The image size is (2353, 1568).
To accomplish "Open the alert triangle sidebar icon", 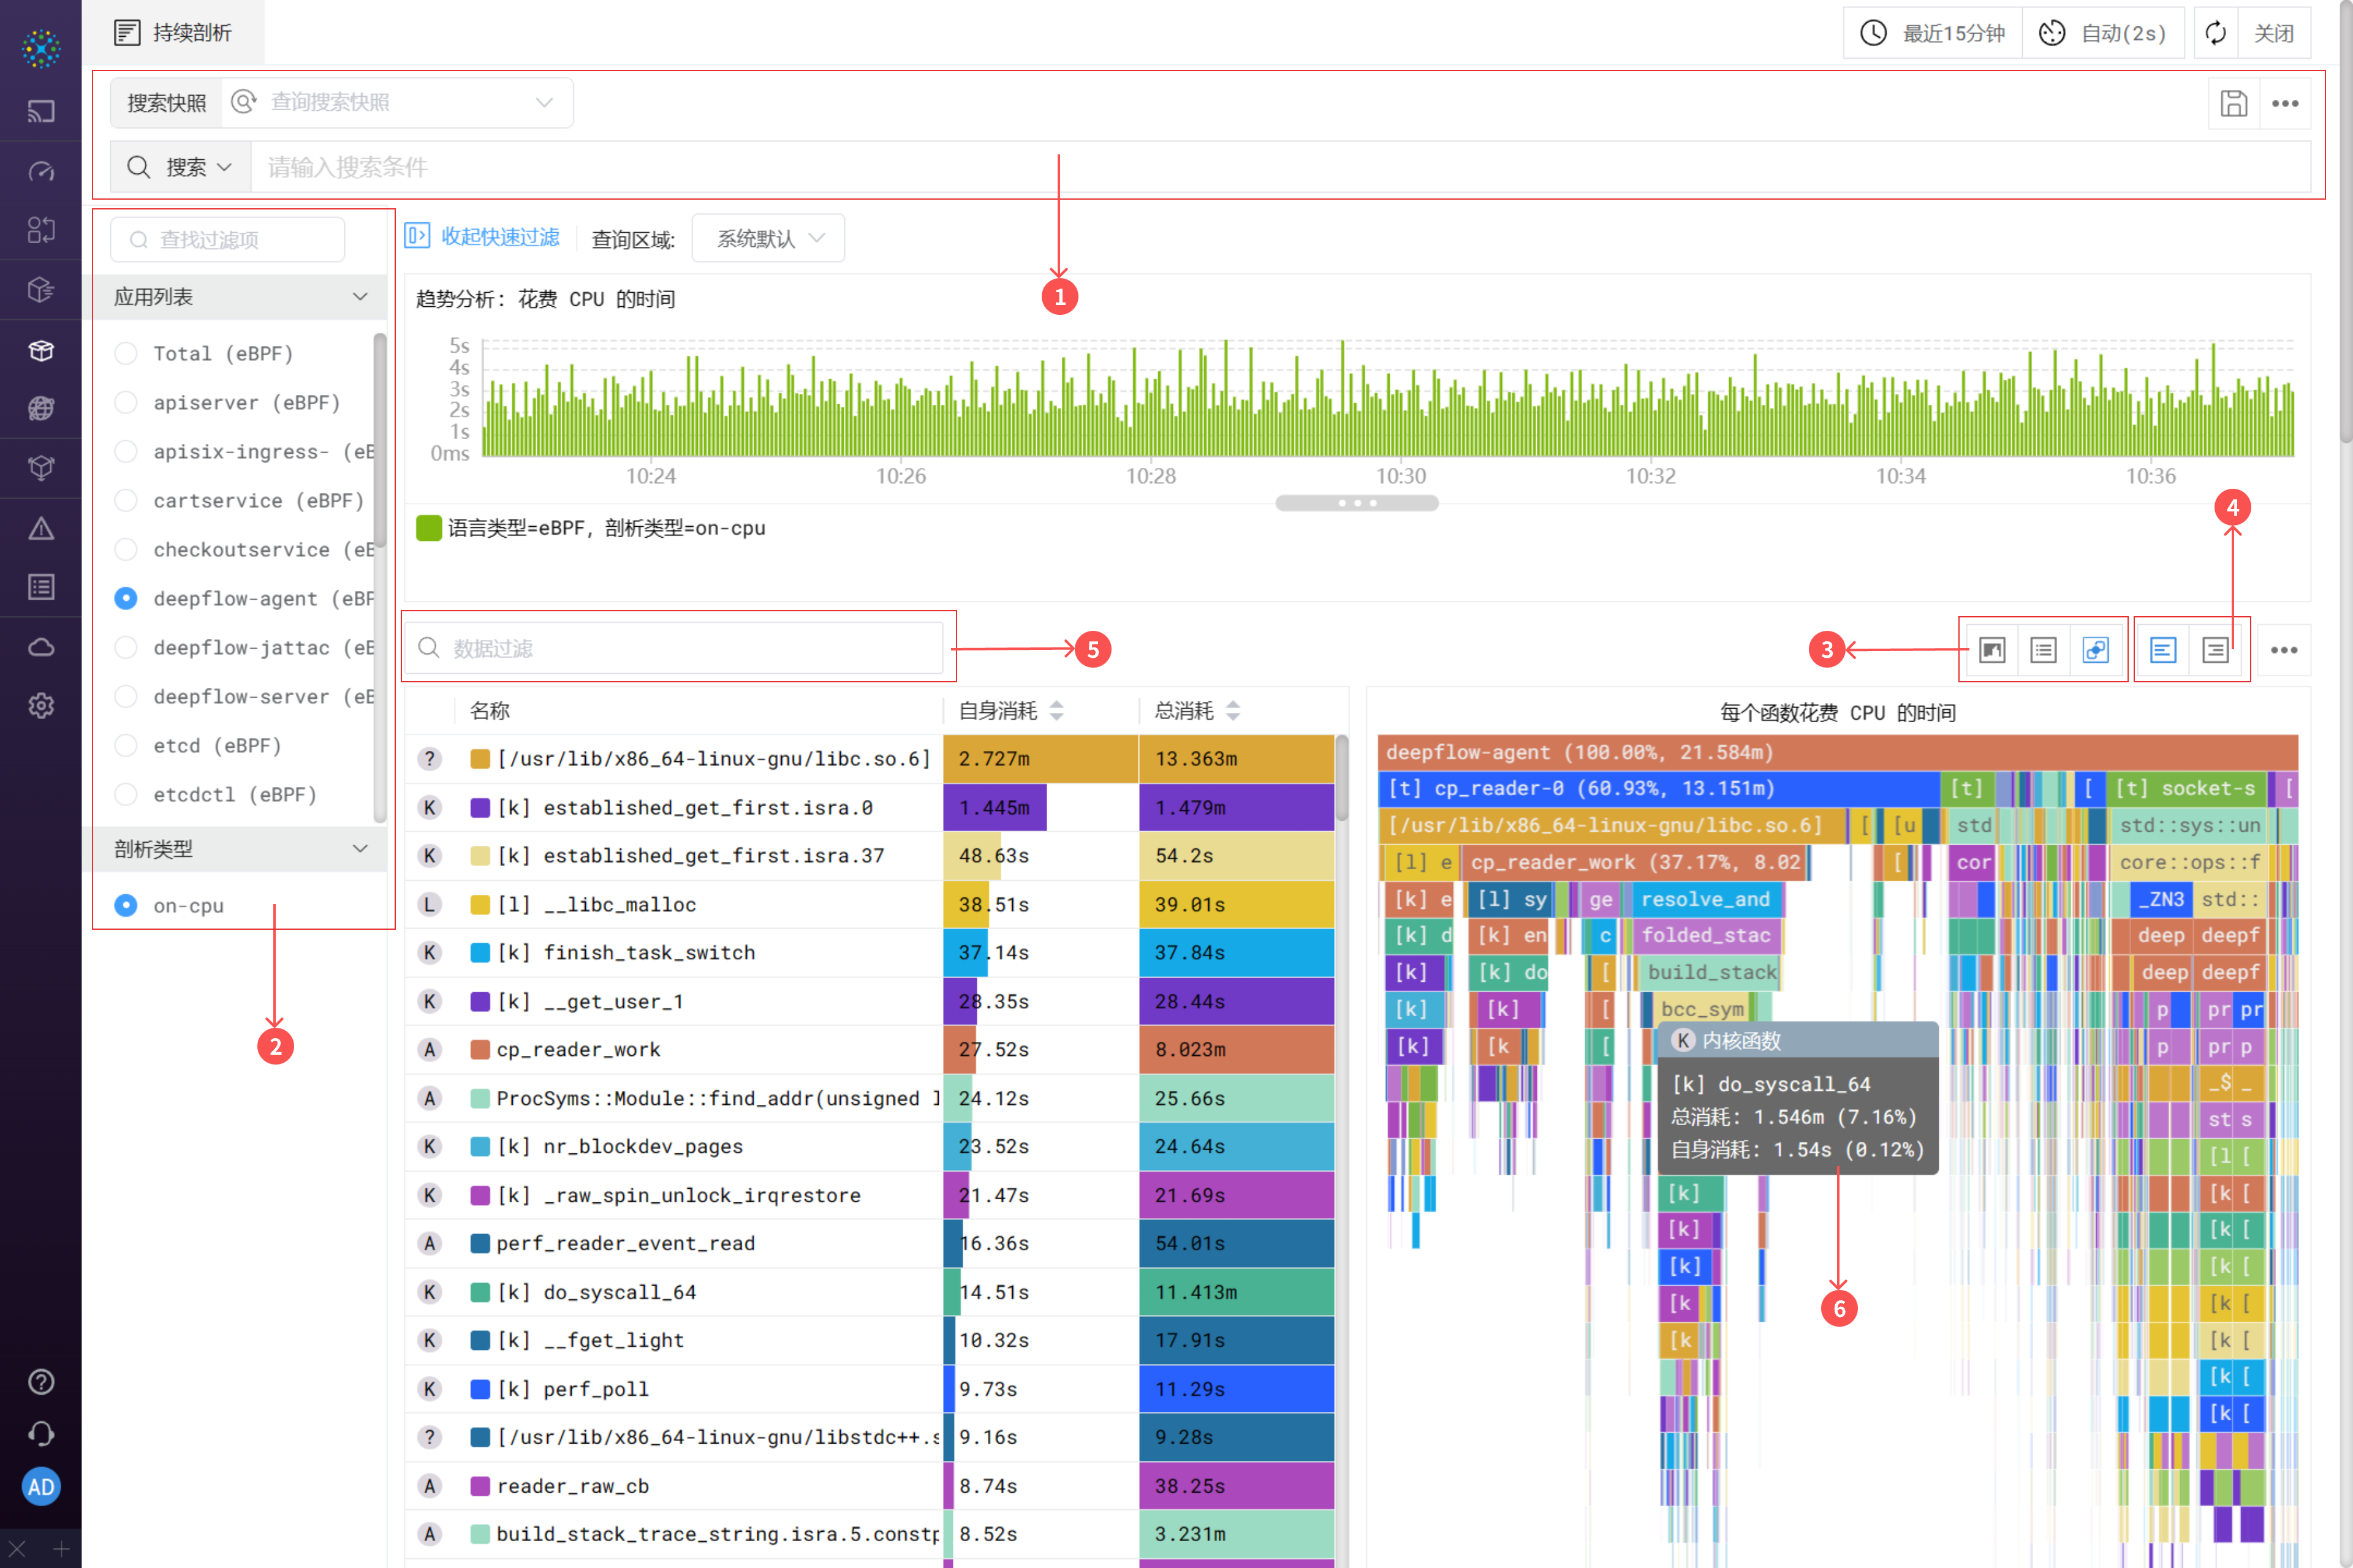I will pos(41,528).
